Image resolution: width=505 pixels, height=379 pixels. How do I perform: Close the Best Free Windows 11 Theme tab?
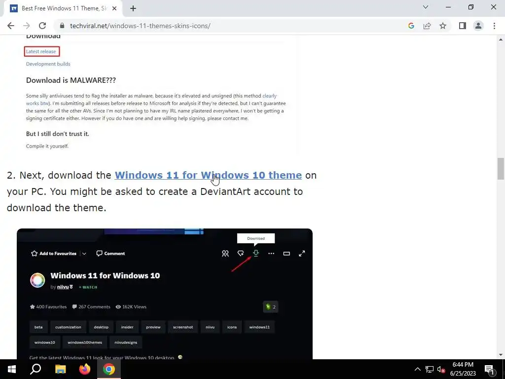[114, 8]
